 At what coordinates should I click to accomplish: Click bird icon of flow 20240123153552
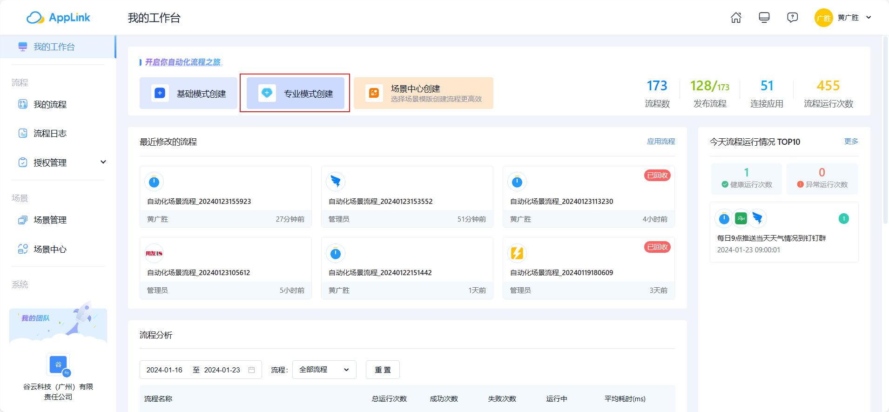coord(336,182)
